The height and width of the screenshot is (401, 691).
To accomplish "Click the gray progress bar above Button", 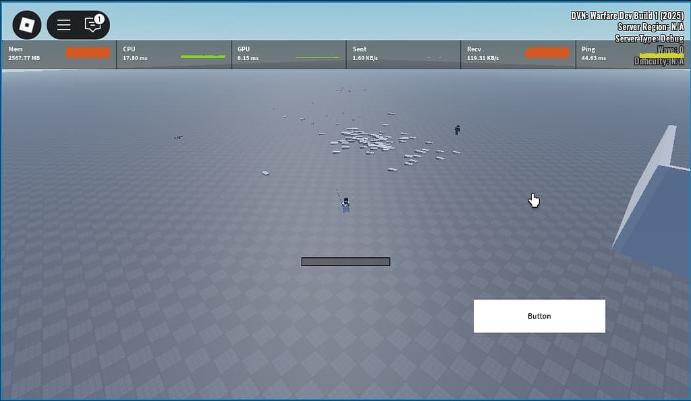I will coord(345,261).
